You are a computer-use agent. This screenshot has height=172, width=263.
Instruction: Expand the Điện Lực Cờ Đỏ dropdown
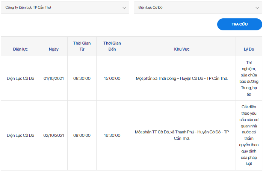(x=198, y=8)
